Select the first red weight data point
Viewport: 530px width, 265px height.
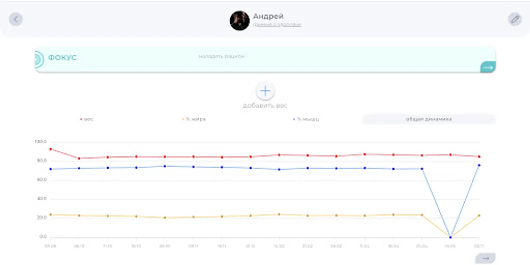click(51, 149)
